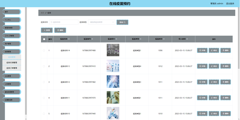The image size is (240, 120).
Task: Click the sidebar vertical scrollbar
Action: [x=26, y=61]
